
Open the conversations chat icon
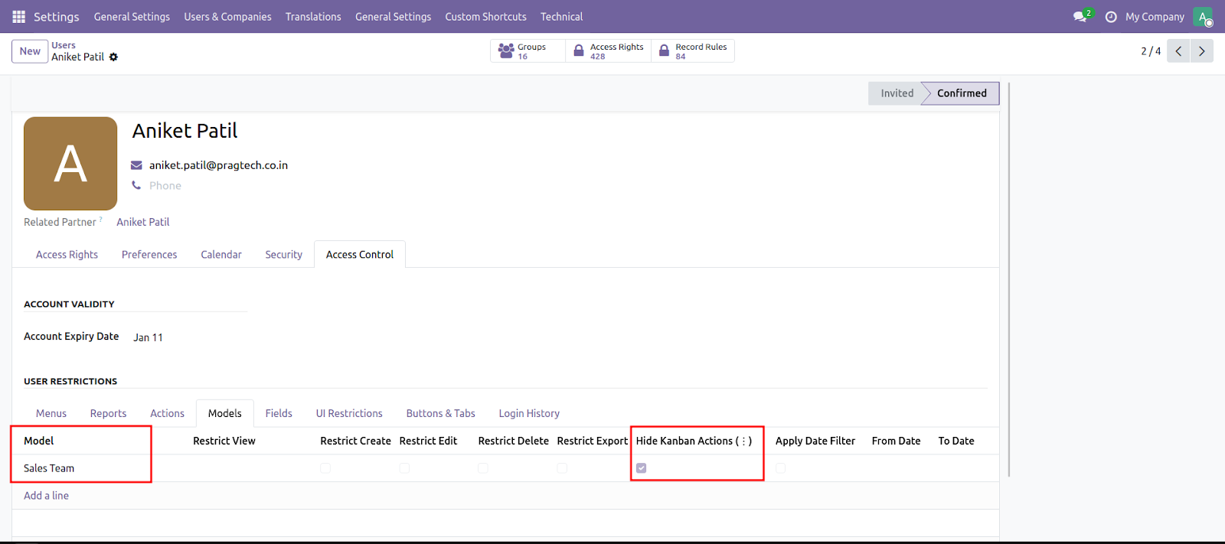point(1080,17)
